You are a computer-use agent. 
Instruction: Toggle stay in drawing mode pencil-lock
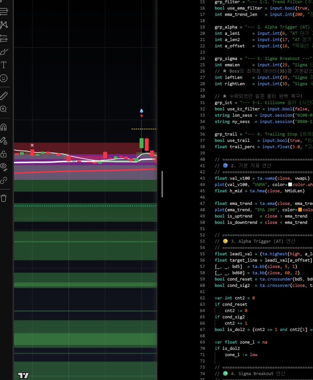pos(4,140)
